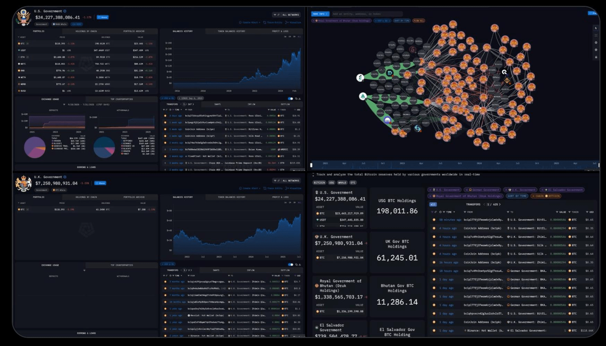Select the node with blue swap-arrows logo
Image resolution: width=606 pixels, height=346 pixels.
418,128
